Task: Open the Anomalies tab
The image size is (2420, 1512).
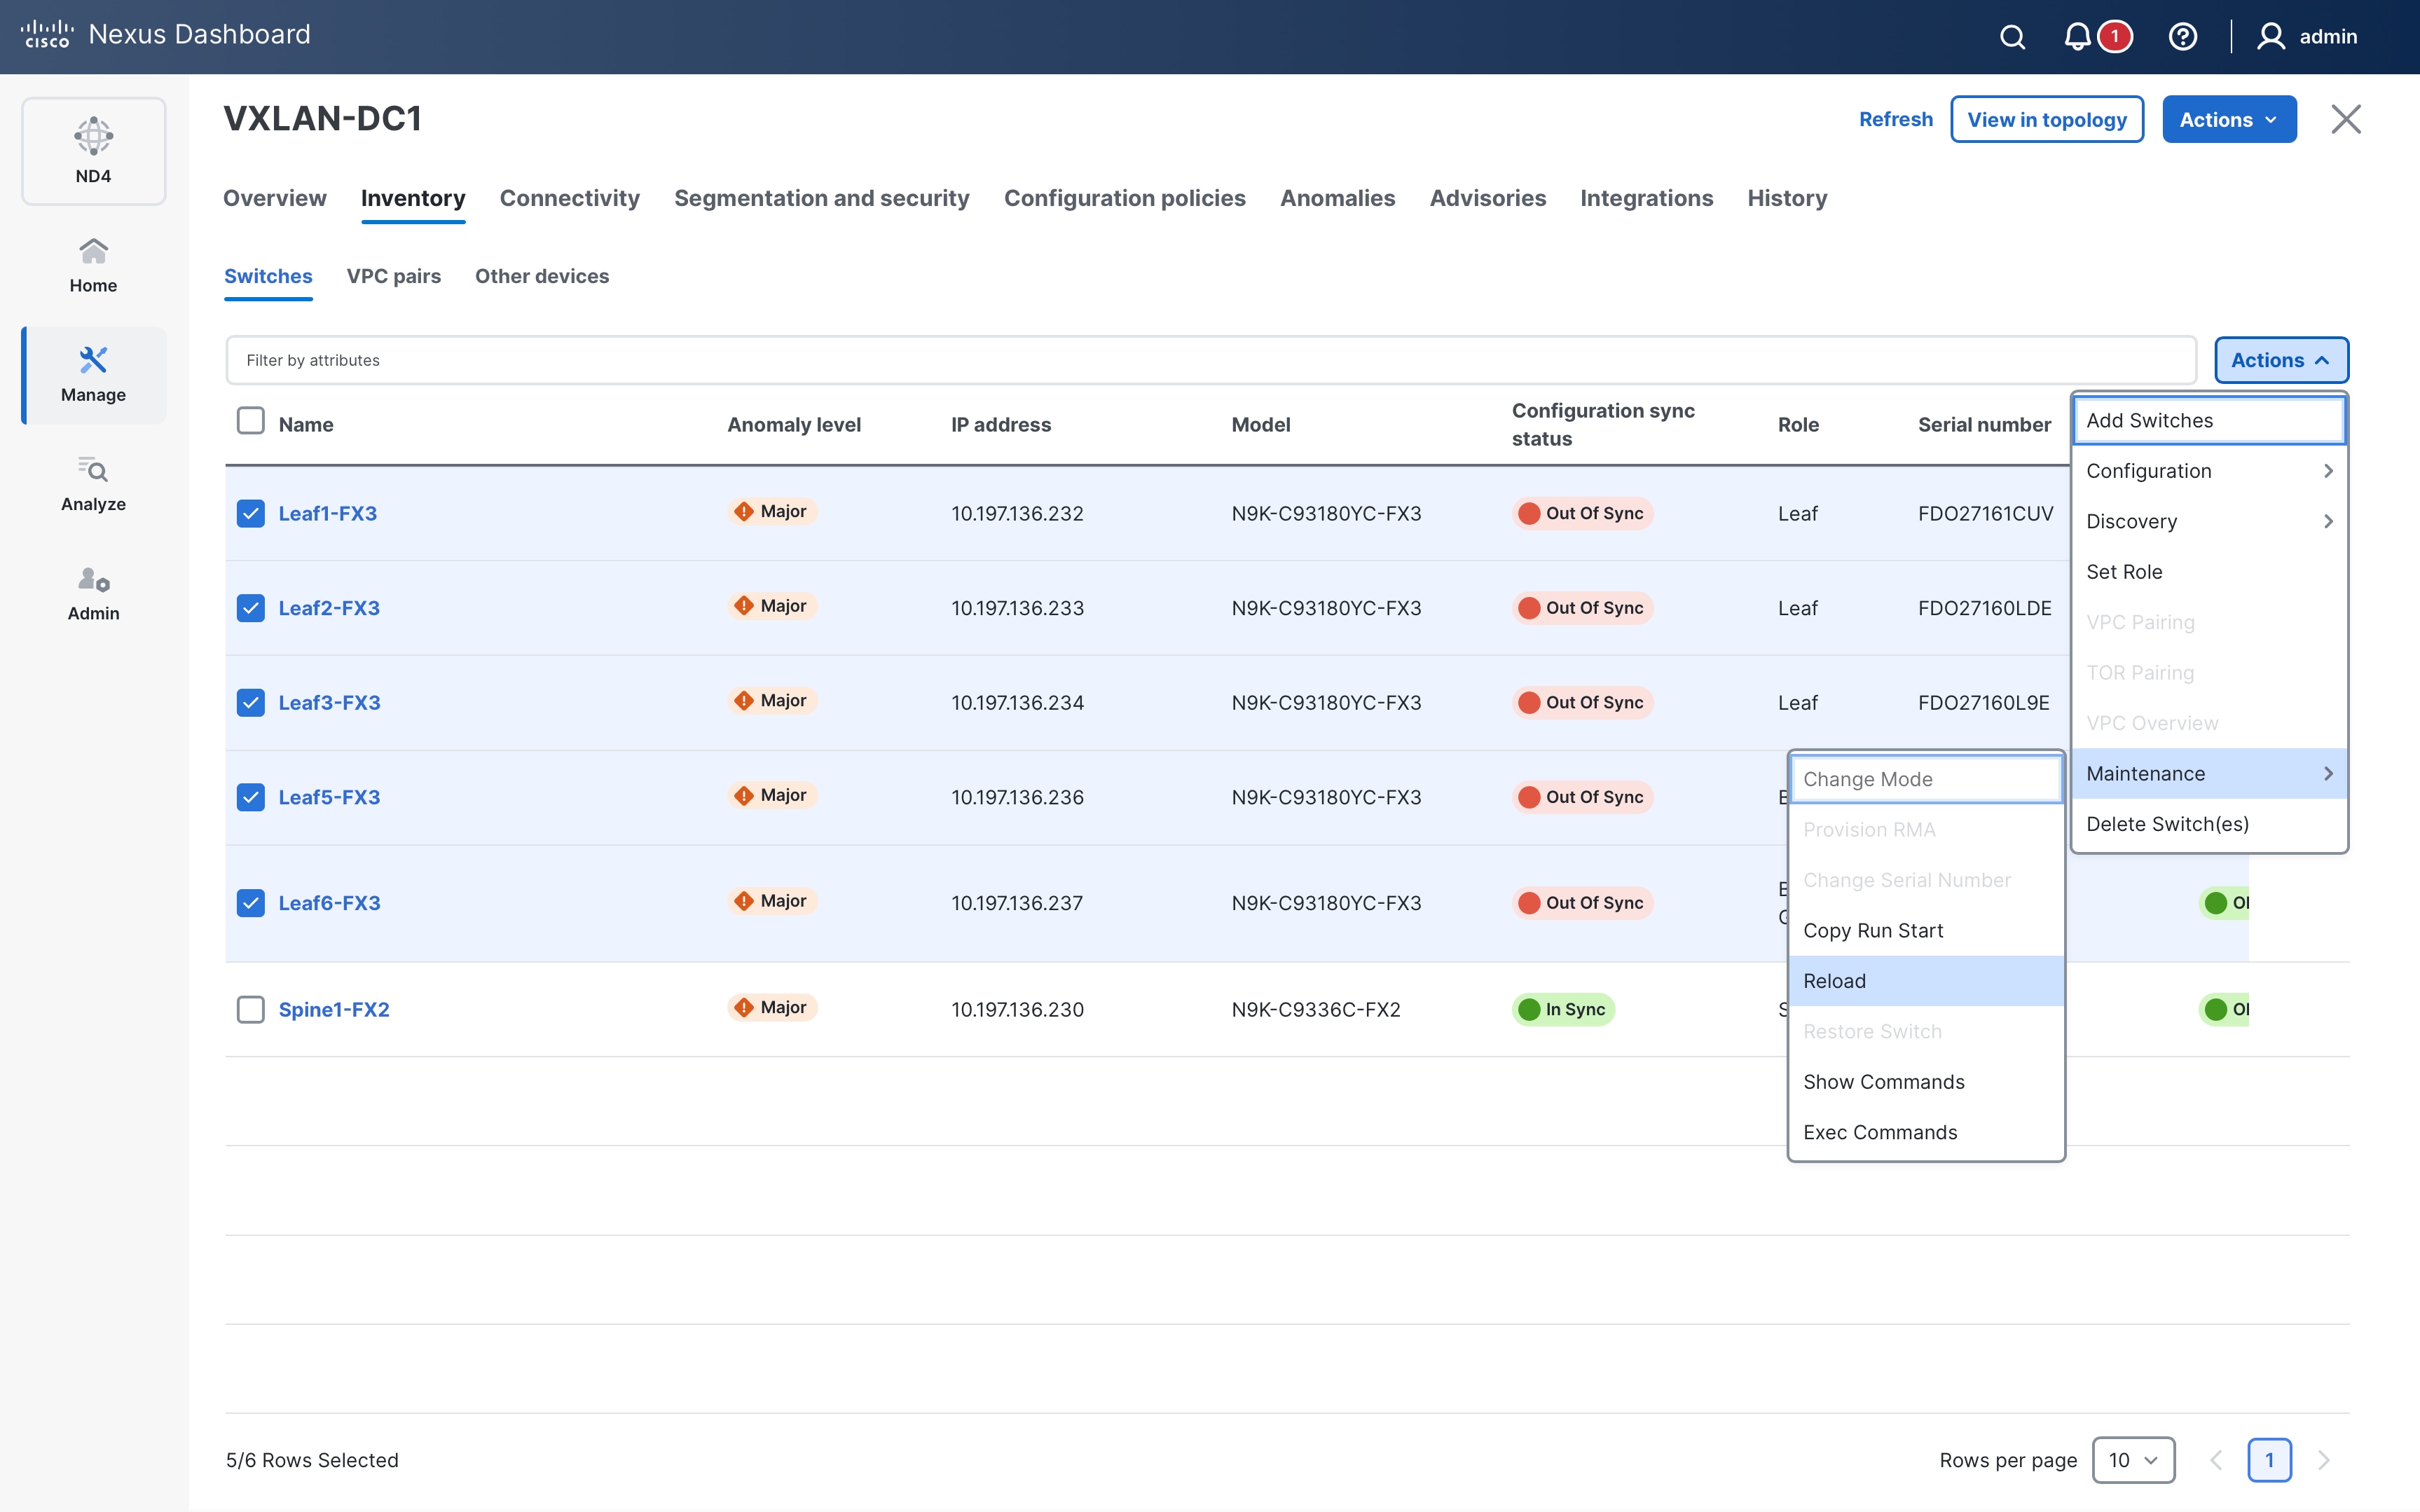Action: (x=1338, y=198)
